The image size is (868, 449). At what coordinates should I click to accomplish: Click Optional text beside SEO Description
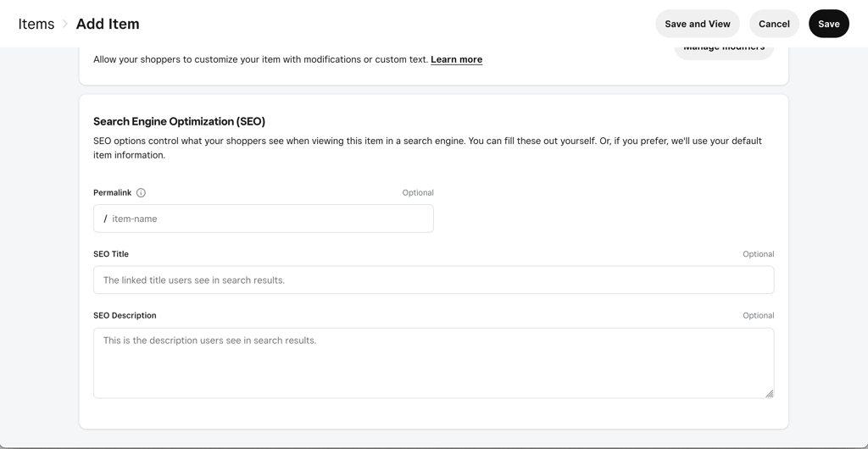pos(759,316)
